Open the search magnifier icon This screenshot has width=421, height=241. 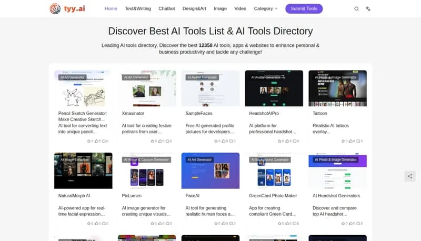click(356, 8)
